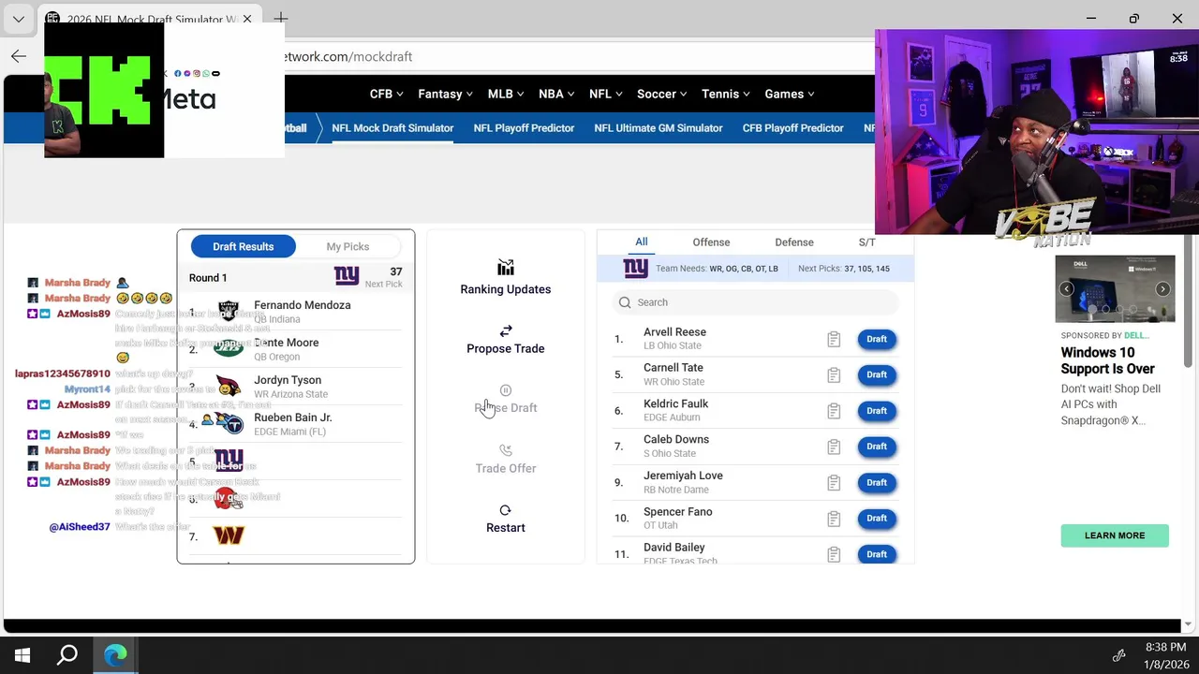Screen dimensions: 1199x674
Task: Show next ad slide arrow
Action: pos(1162,289)
